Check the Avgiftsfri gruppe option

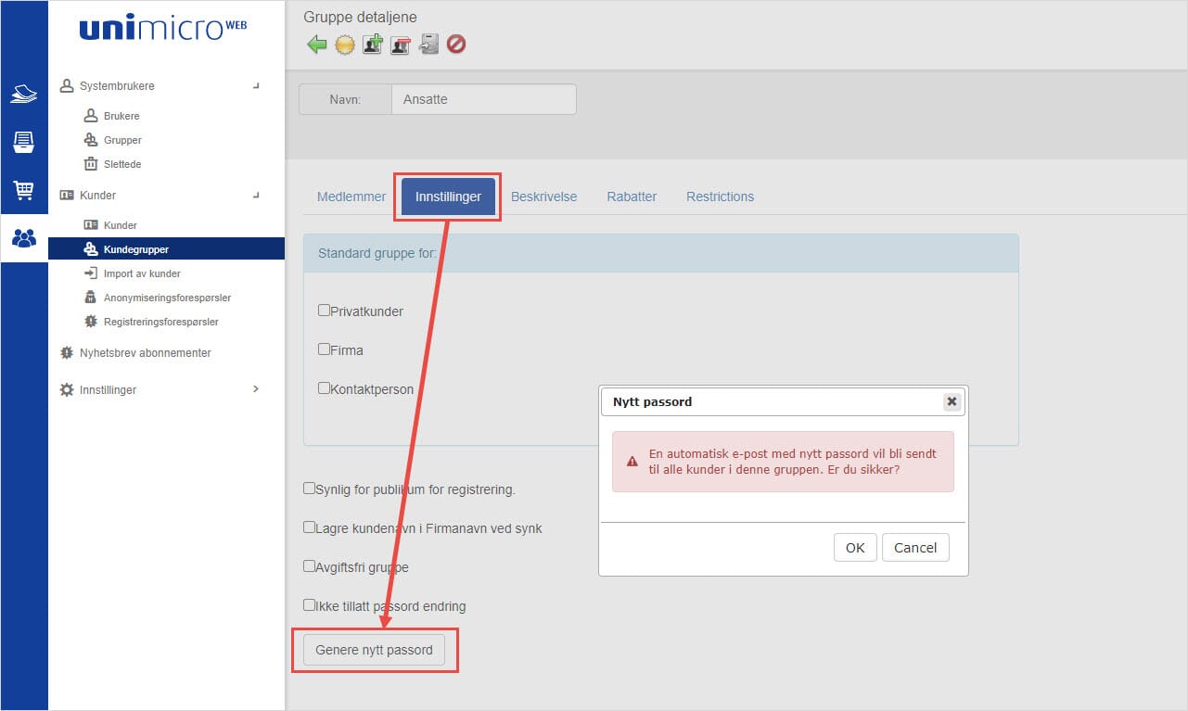pyautogui.click(x=310, y=565)
